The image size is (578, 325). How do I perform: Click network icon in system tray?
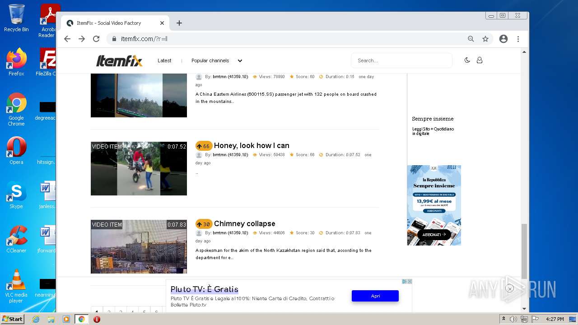coord(524,319)
